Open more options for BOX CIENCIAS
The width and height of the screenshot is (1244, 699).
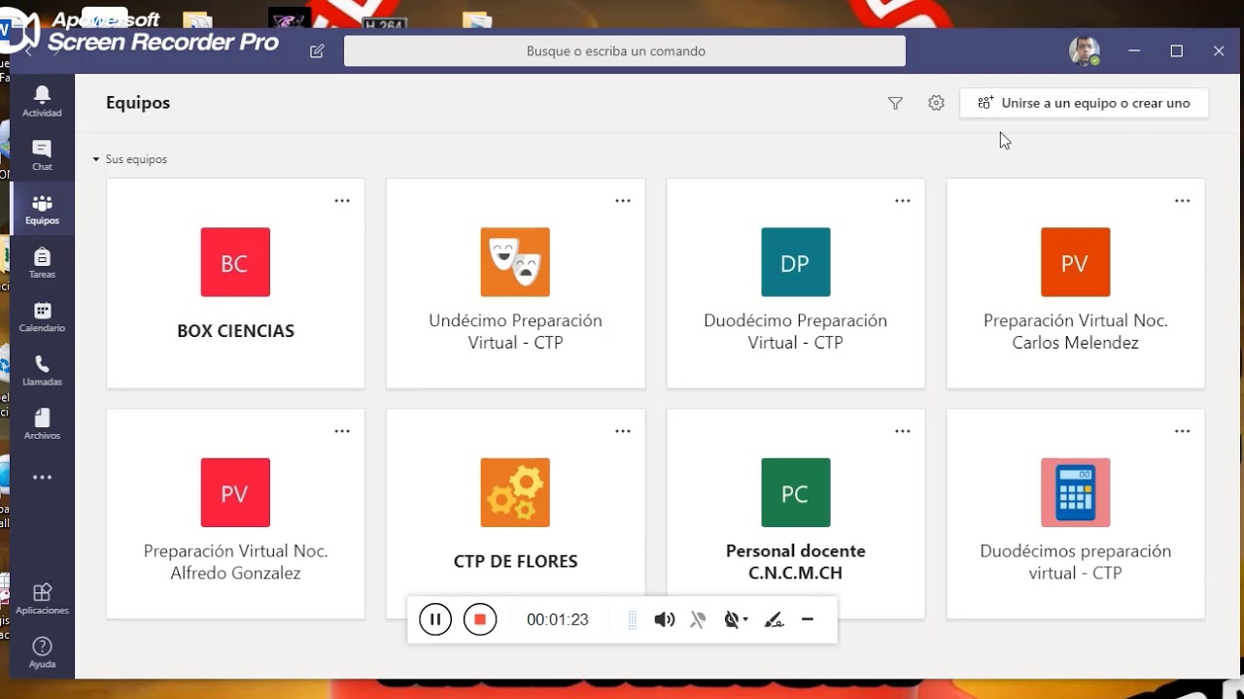pos(342,201)
